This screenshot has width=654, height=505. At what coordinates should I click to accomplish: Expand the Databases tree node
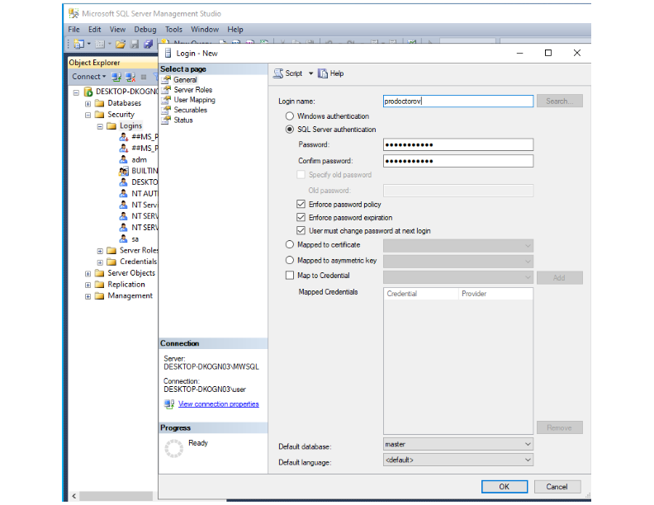coord(88,103)
